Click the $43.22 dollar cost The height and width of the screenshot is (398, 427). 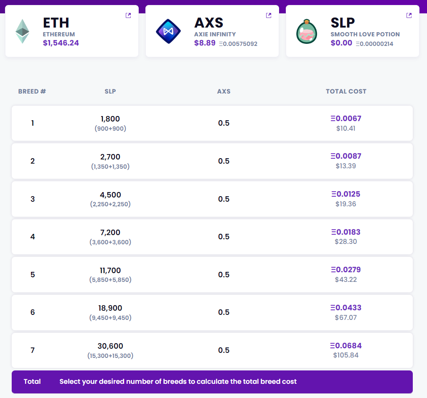pyautogui.click(x=346, y=280)
